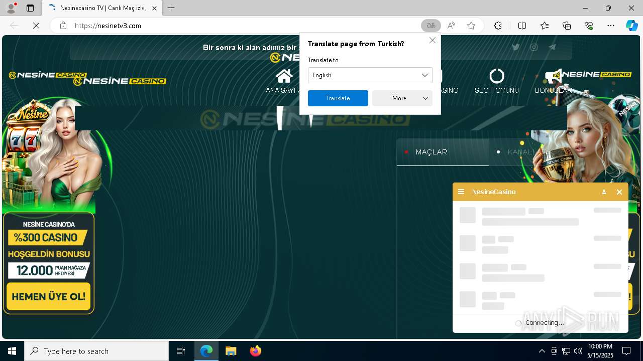Screen dimensions: 643x361
Task: Launch Firefox from taskbar
Action: (x=256, y=351)
